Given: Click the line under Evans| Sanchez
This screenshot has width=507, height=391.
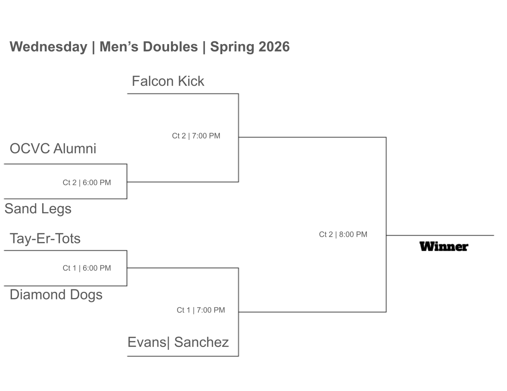Looking at the screenshot, I should point(183,356).
